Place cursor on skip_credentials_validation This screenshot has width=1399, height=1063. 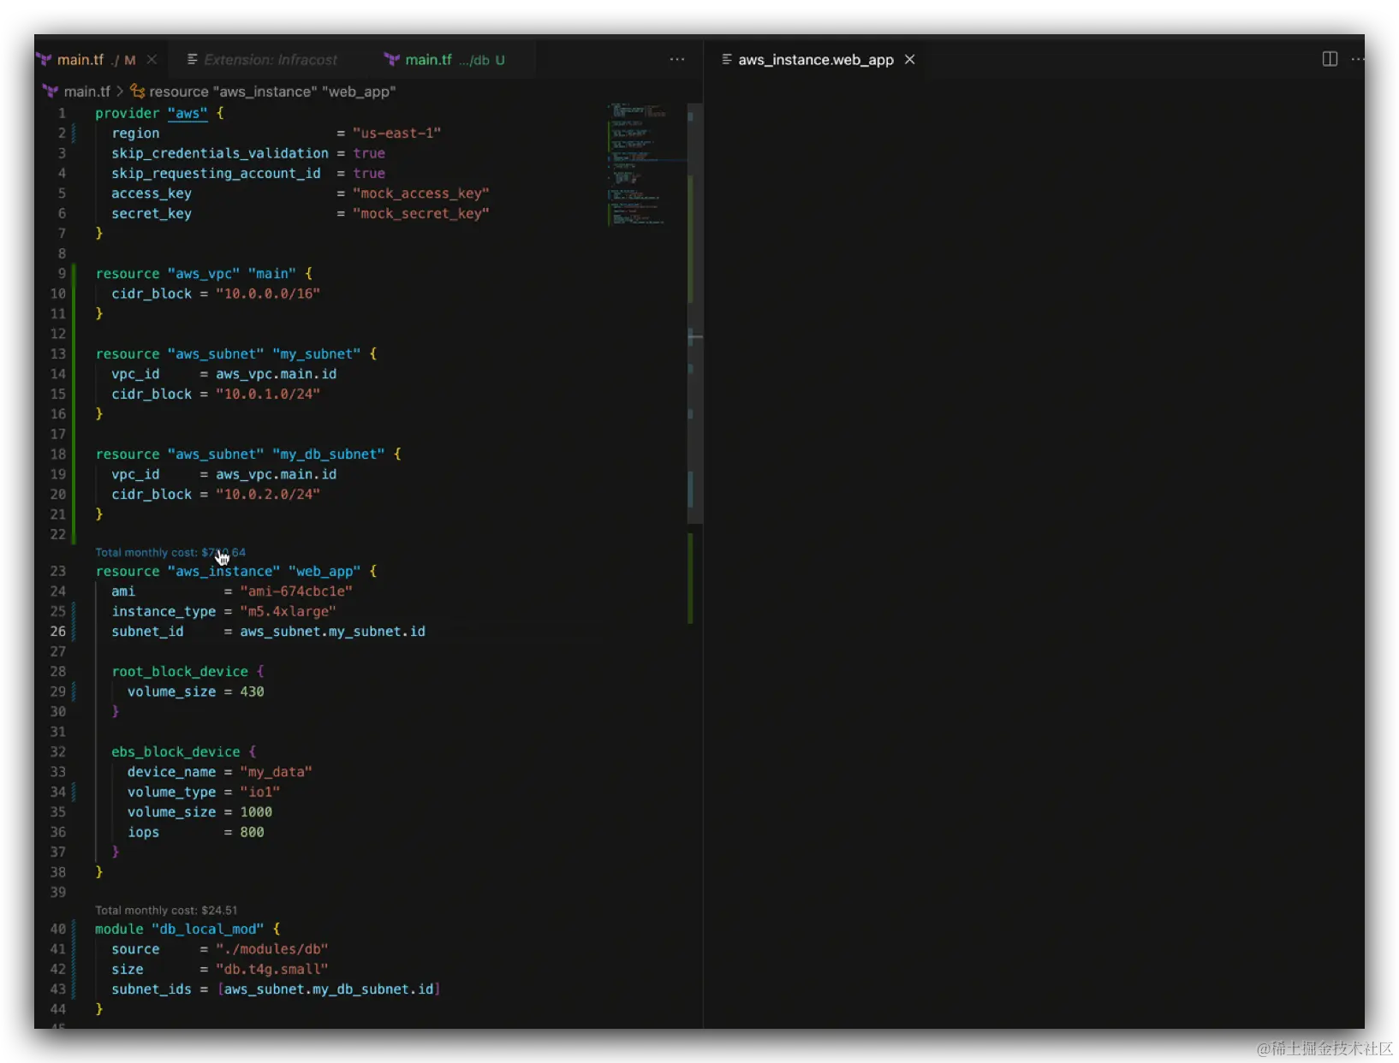(220, 153)
